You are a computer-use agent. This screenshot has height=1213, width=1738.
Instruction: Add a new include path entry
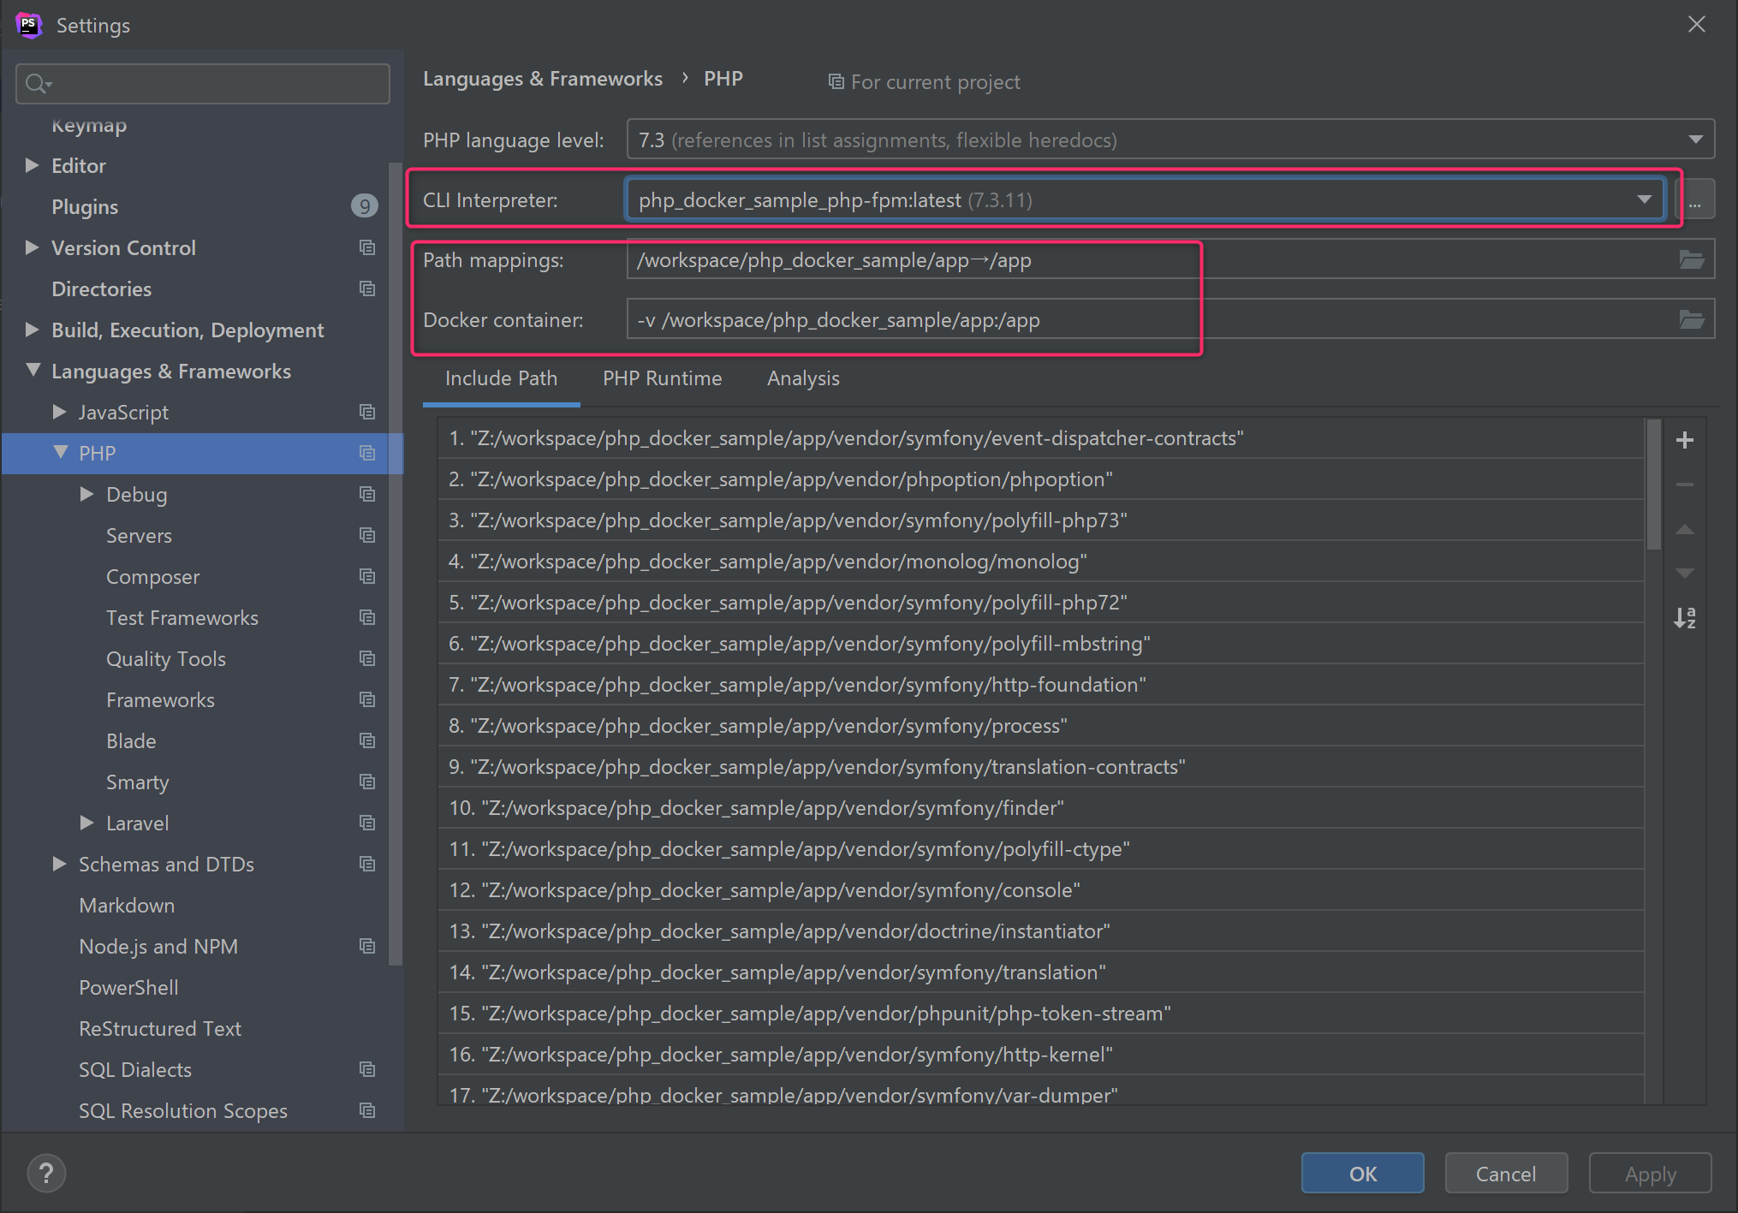point(1685,439)
